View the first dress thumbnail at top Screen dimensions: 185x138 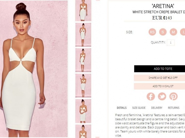coord(83,10)
